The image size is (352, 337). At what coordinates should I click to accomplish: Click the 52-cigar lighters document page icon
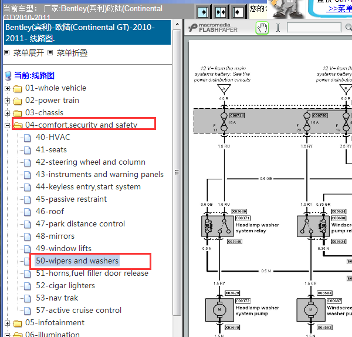28,286
